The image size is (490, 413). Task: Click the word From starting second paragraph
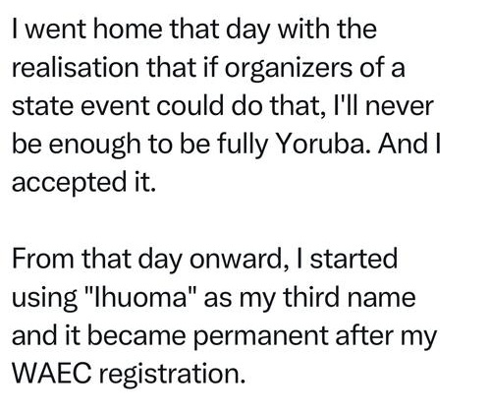click(43, 259)
